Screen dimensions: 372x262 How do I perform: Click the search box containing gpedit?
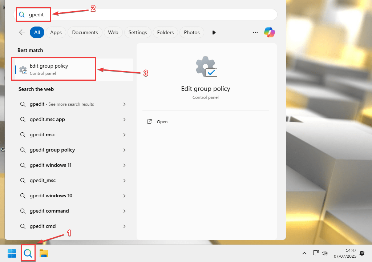tap(145, 15)
